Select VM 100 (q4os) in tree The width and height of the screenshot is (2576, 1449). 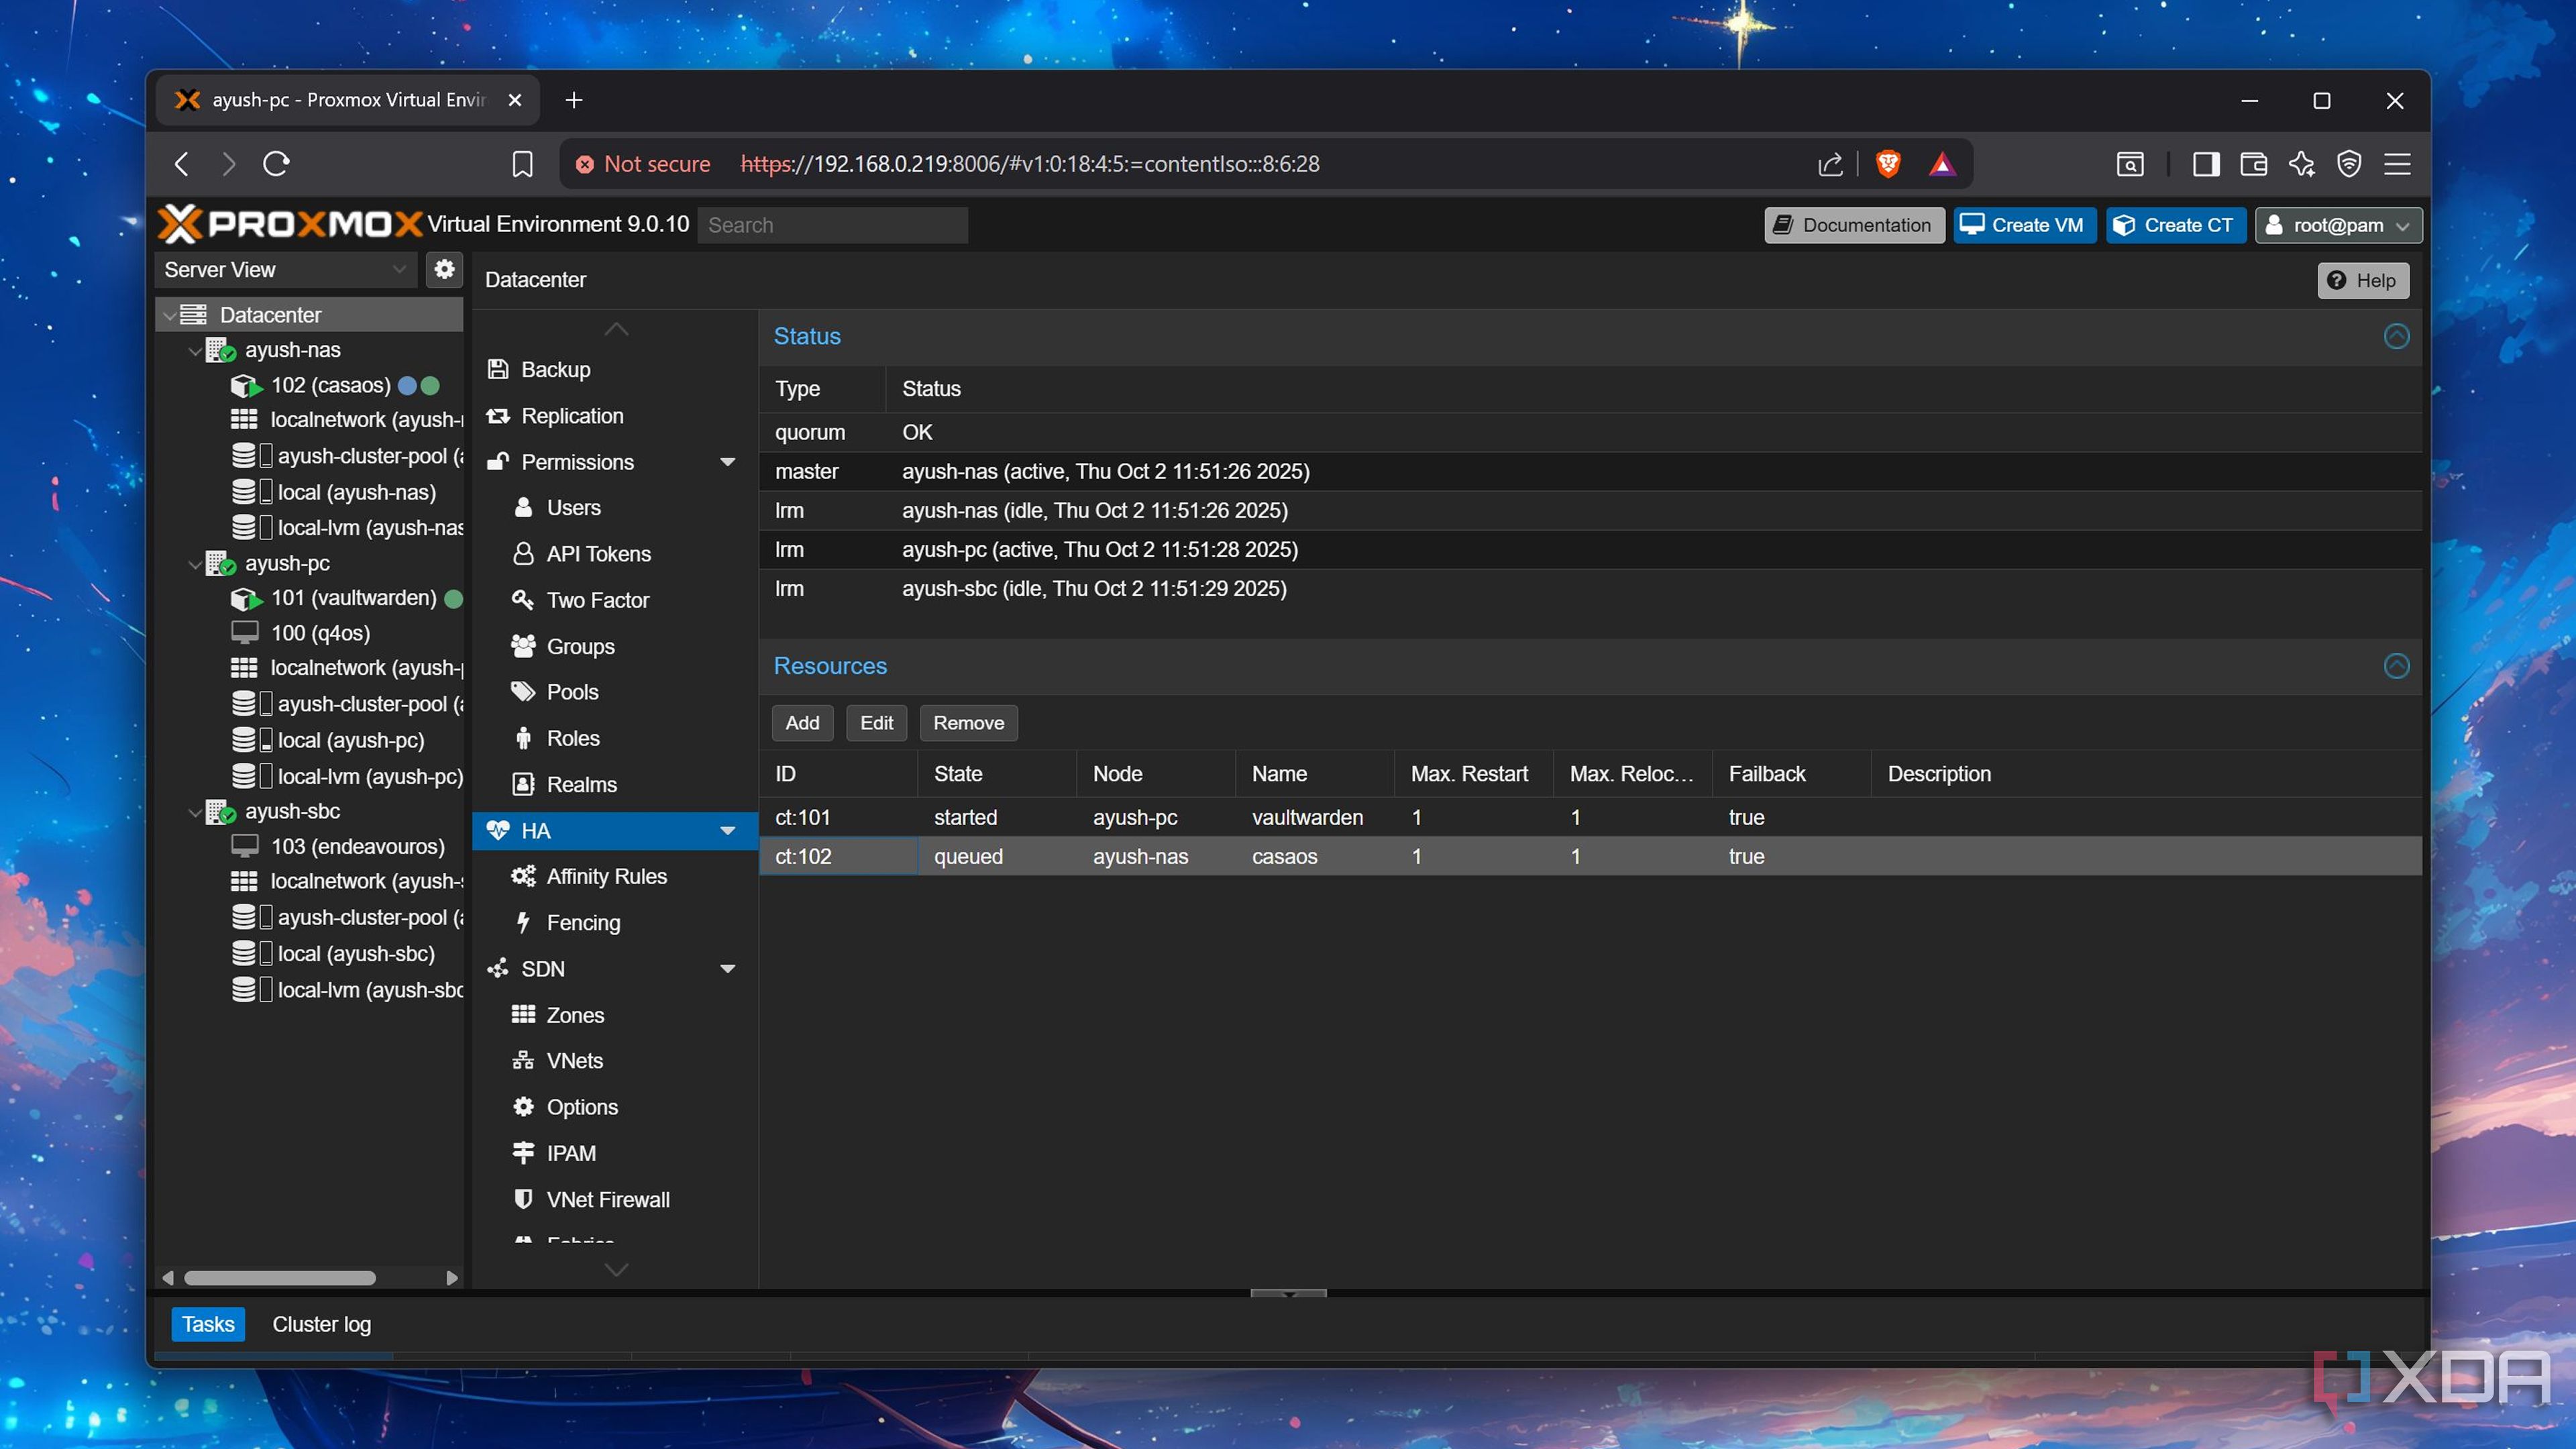[320, 633]
